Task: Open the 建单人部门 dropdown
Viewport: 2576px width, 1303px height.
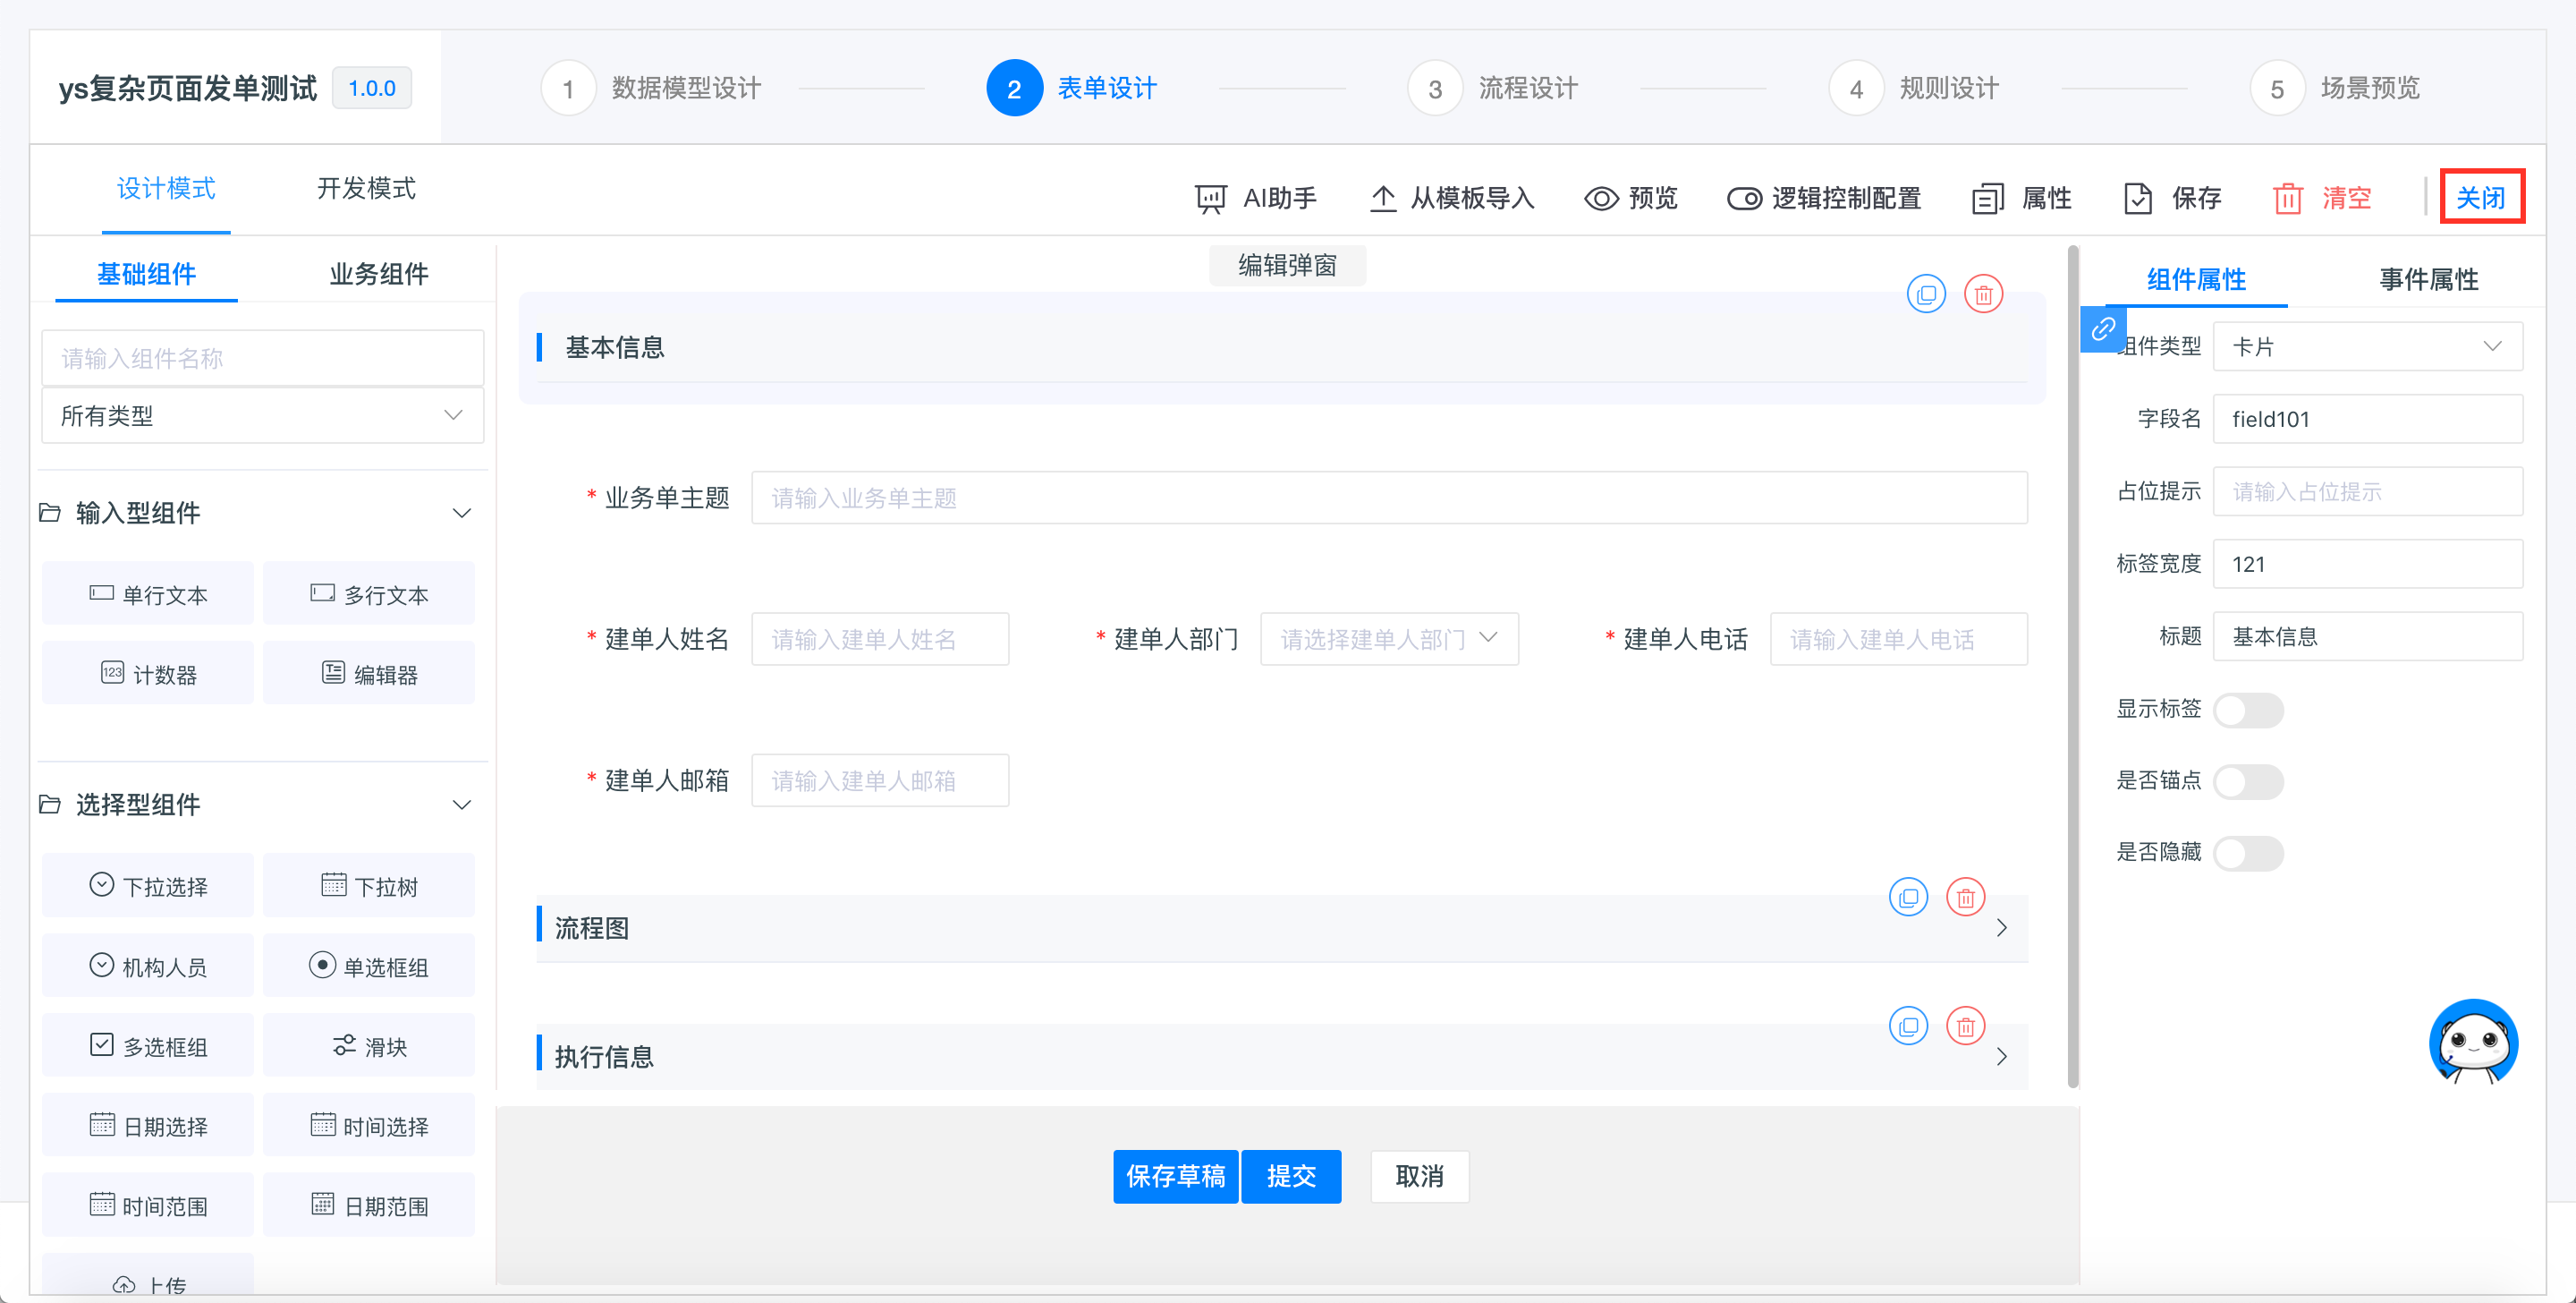Action: coord(1389,638)
